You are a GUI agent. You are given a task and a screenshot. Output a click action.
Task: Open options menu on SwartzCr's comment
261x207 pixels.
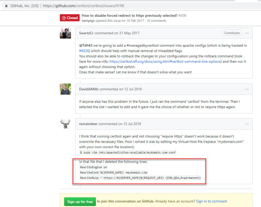[x=247, y=33]
